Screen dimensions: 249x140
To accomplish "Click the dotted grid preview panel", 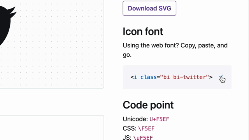I will tap(52, 44).
